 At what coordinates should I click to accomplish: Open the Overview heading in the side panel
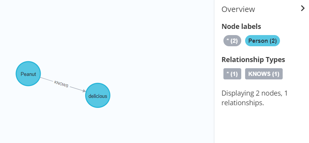pyautogui.click(x=238, y=9)
